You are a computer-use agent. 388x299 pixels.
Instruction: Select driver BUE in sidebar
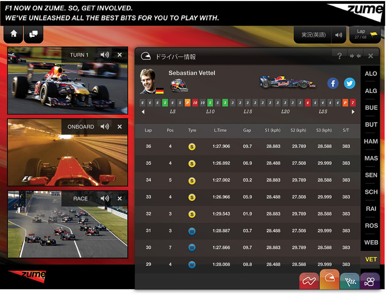(x=371, y=108)
